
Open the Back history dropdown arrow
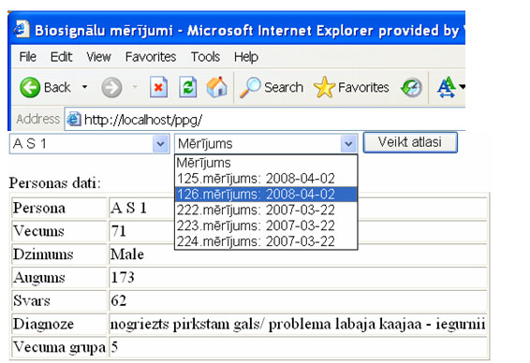coord(84,87)
